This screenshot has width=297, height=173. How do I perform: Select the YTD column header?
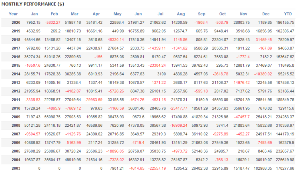[288, 14]
